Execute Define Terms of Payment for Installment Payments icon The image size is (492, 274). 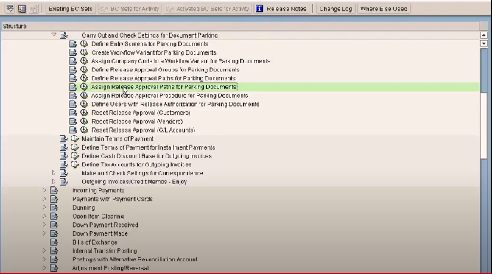74,147
